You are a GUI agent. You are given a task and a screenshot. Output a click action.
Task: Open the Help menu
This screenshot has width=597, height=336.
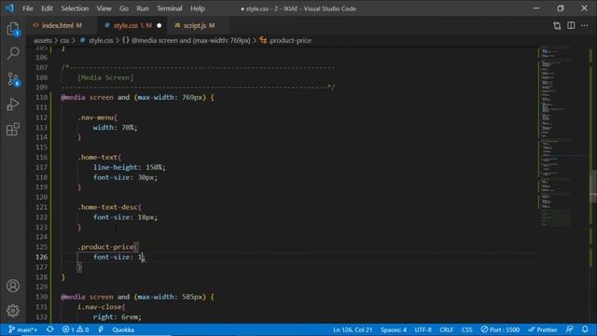click(198, 8)
